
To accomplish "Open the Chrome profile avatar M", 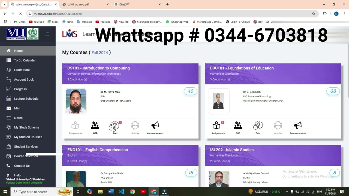I will (x=336, y=14).
